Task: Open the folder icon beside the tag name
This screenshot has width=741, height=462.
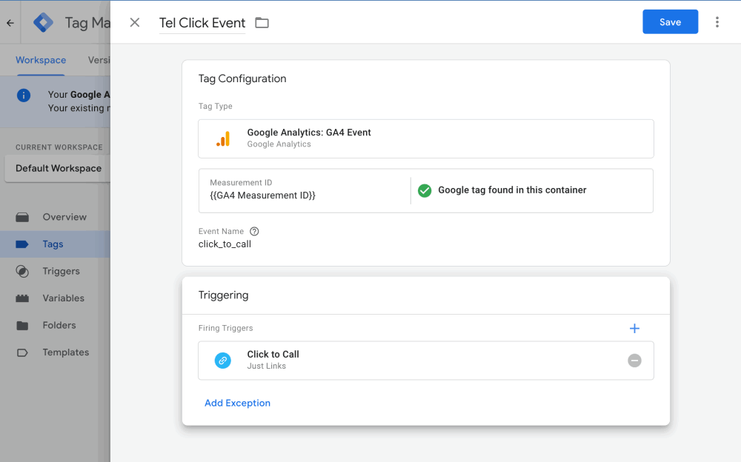Action: click(262, 23)
